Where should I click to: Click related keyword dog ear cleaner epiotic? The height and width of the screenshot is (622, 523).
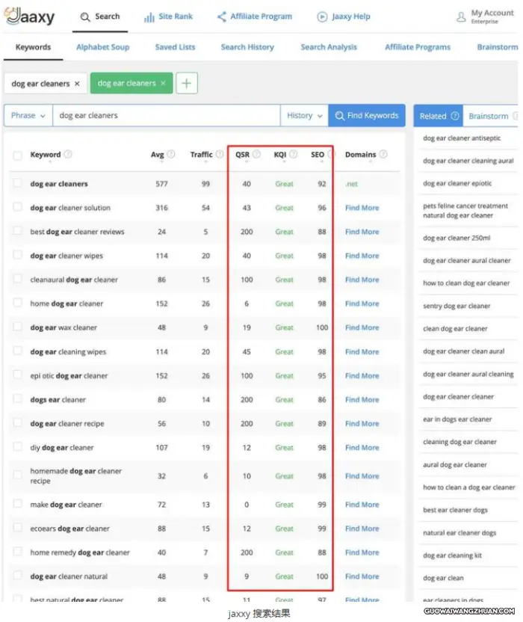point(457,183)
